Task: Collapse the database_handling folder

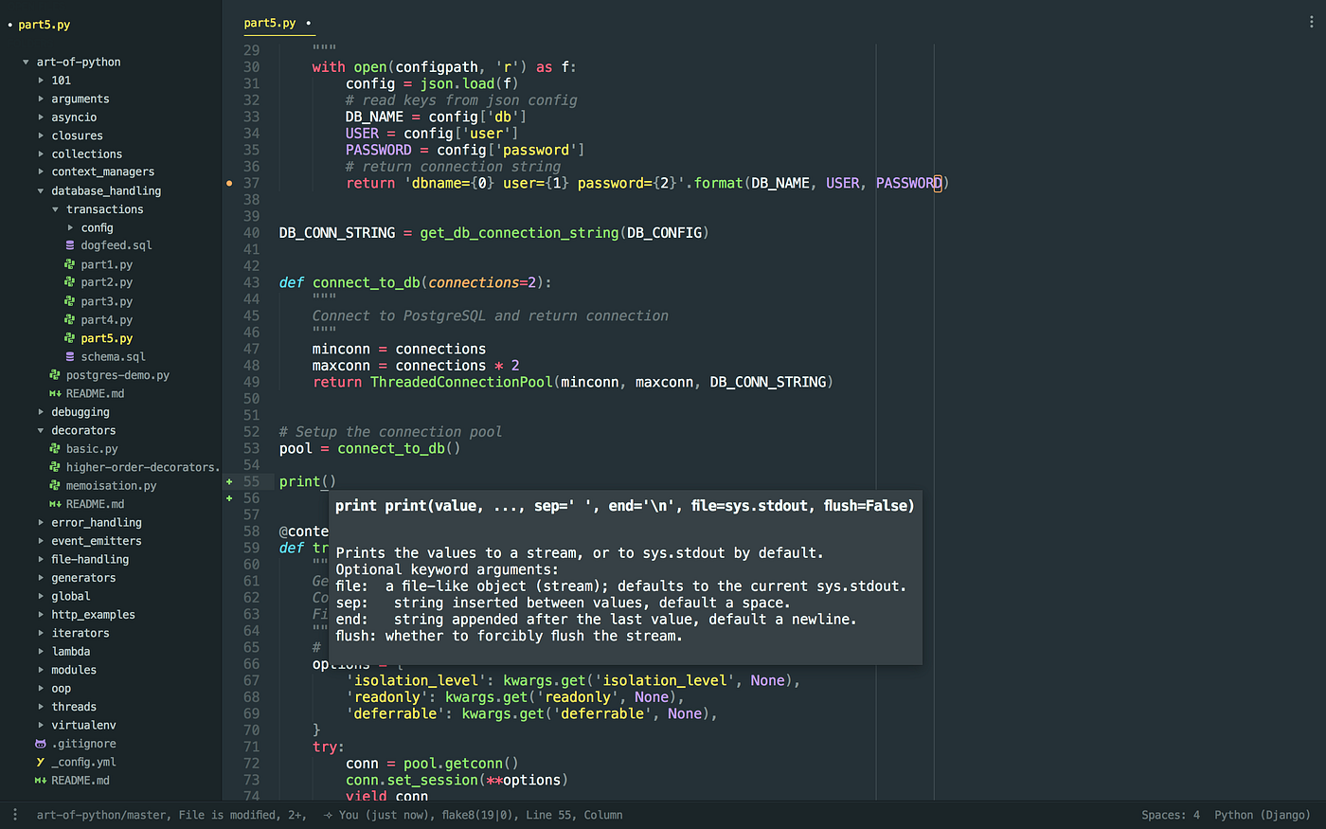Action: click(39, 190)
